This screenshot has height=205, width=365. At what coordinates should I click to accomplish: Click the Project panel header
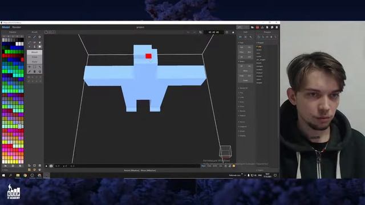[x=267, y=32]
